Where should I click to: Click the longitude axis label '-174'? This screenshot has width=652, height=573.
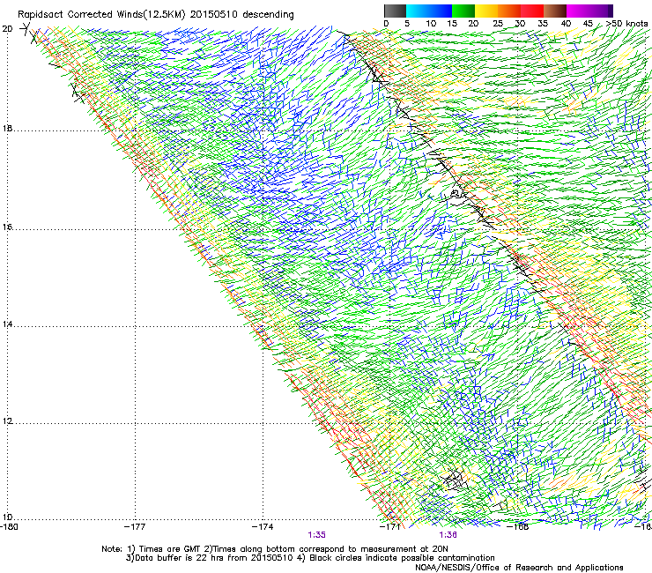[x=263, y=526]
